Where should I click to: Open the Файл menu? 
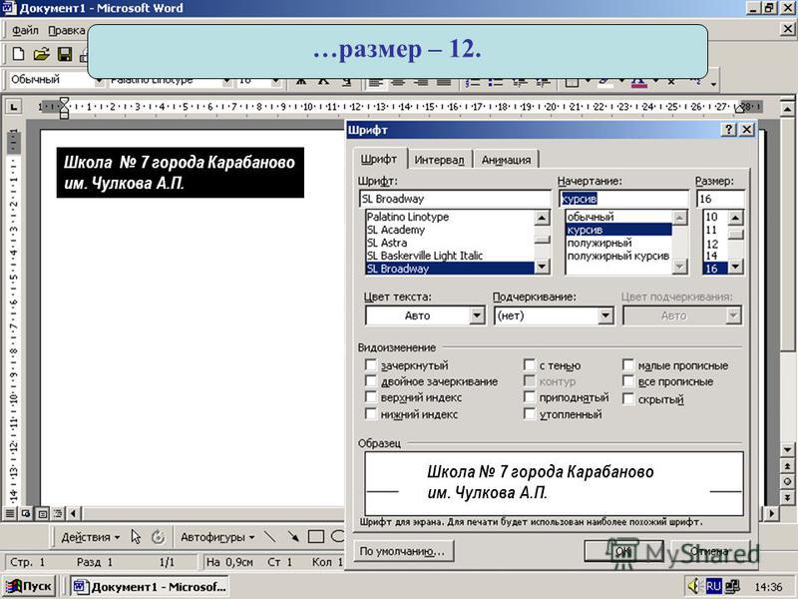(x=25, y=31)
